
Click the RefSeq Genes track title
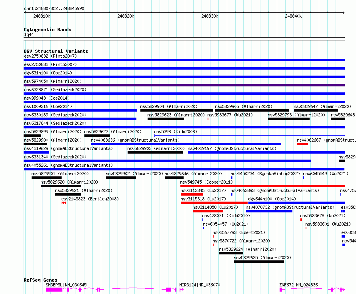[x=40, y=280]
